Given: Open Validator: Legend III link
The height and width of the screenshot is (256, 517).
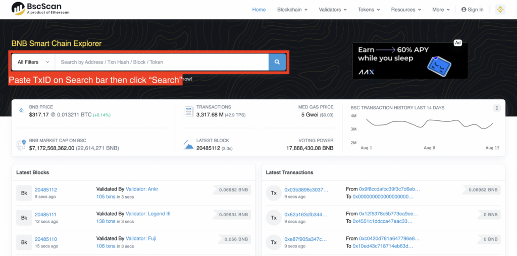Looking at the screenshot, I should [148, 214].
